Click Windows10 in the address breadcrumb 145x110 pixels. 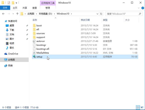[63, 14]
